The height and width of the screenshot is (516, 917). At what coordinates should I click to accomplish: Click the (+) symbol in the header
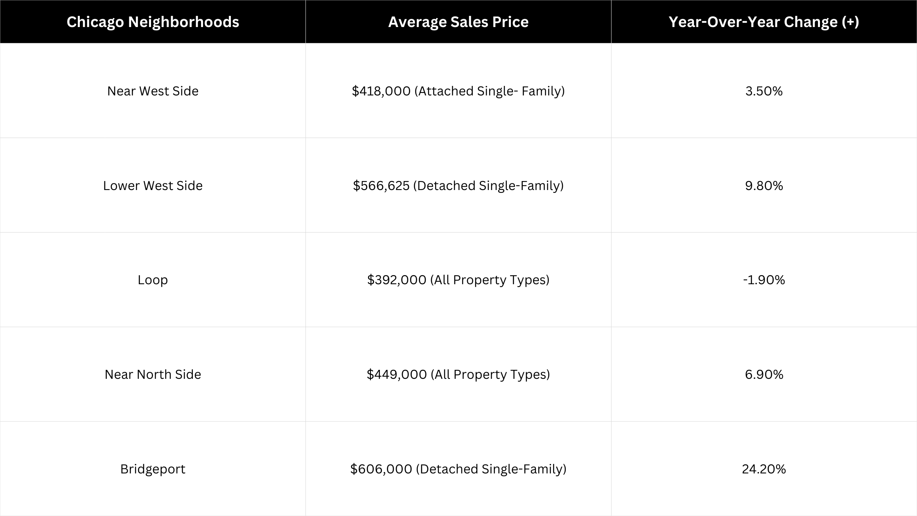pyautogui.click(x=850, y=22)
